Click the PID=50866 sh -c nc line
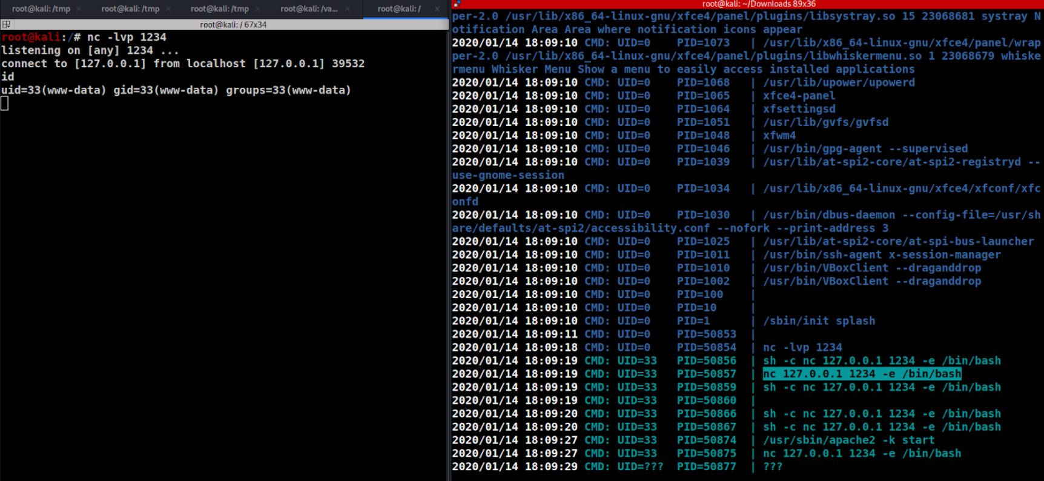The image size is (1044, 481). 727,414
